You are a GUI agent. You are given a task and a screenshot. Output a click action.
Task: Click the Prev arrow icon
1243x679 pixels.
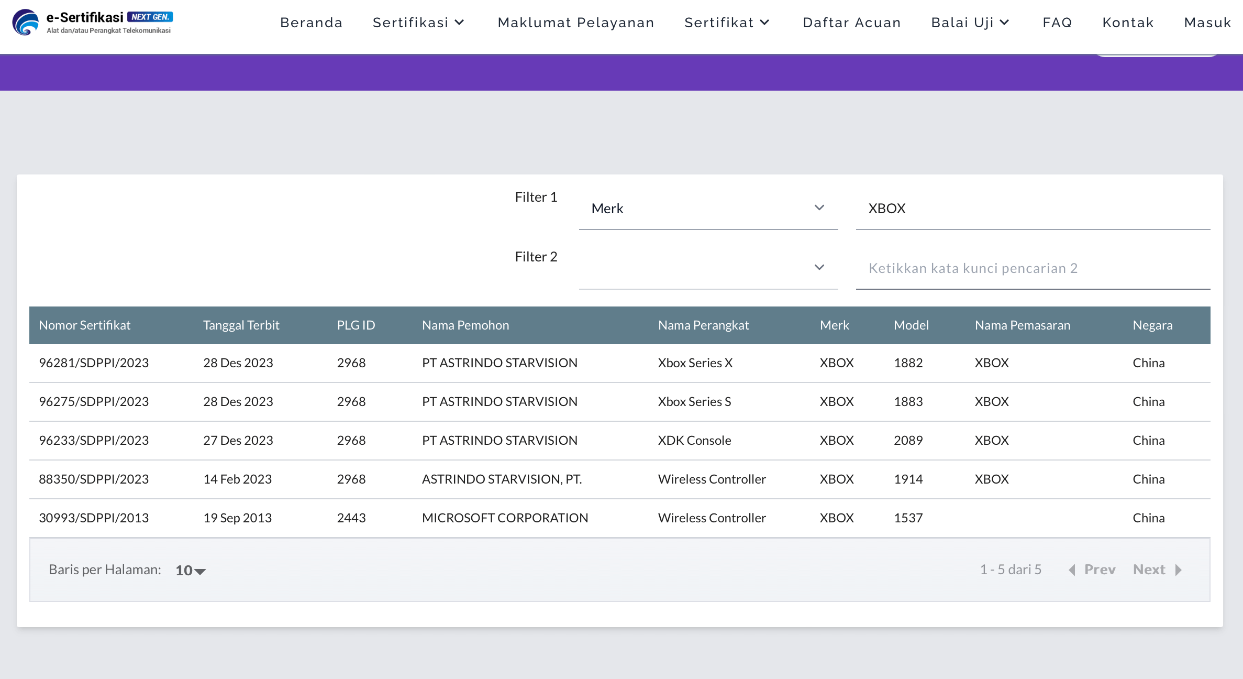[x=1072, y=570]
